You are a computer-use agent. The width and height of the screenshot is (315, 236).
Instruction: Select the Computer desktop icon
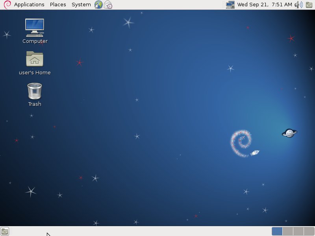35,28
